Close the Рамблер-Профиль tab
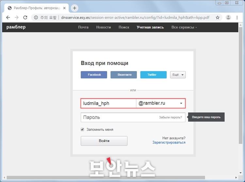The width and height of the screenshot is (245, 182). pos(64,8)
